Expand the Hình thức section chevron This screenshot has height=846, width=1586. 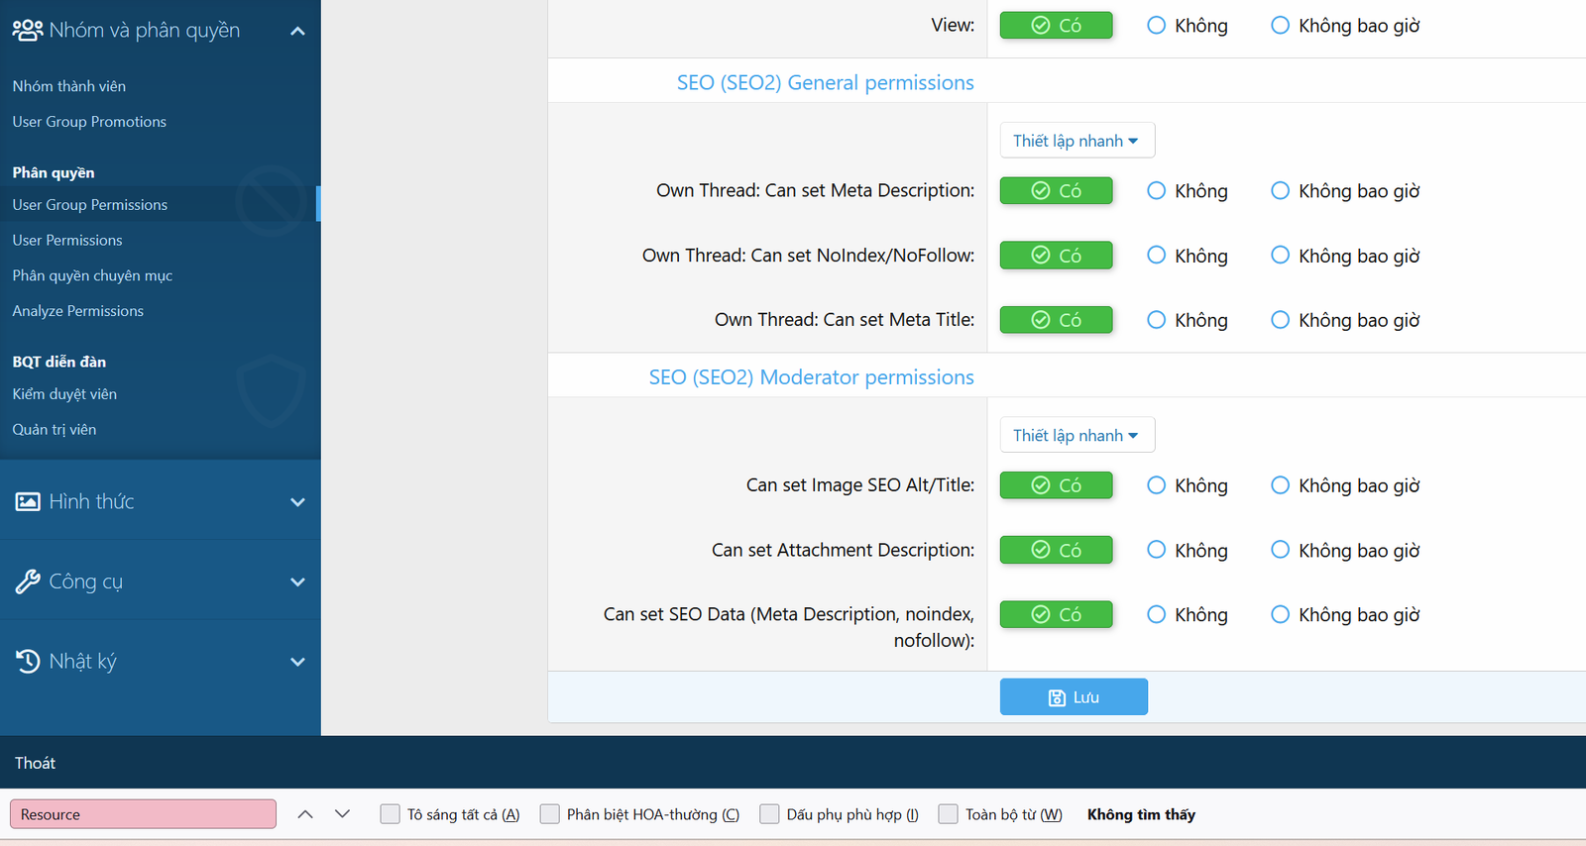297,502
